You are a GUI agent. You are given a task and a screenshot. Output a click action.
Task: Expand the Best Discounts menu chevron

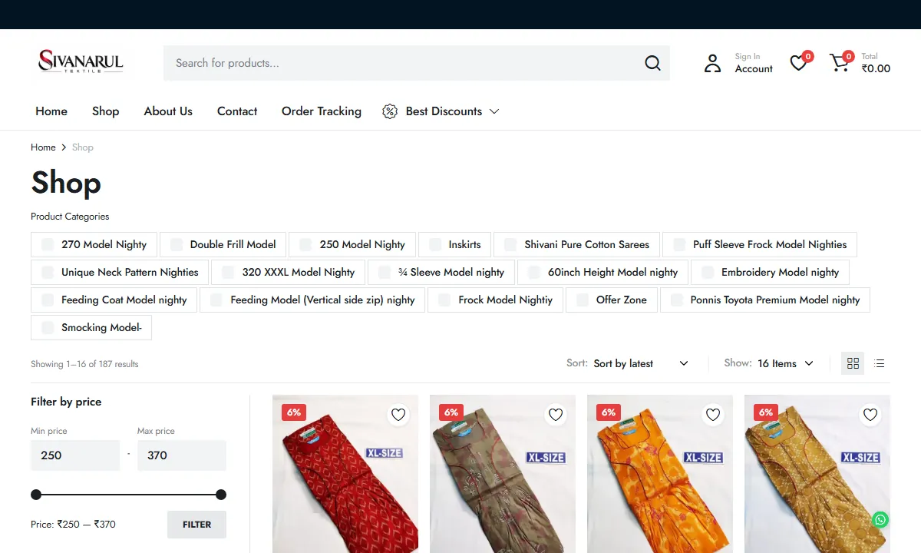[494, 111]
